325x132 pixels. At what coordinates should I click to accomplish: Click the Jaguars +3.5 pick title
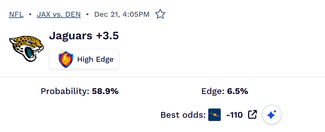[x=84, y=36]
